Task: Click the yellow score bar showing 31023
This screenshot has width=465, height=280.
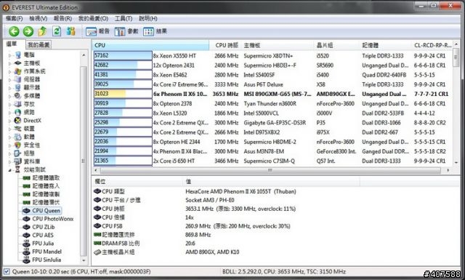Action: pyautogui.click(x=123, y=94)
